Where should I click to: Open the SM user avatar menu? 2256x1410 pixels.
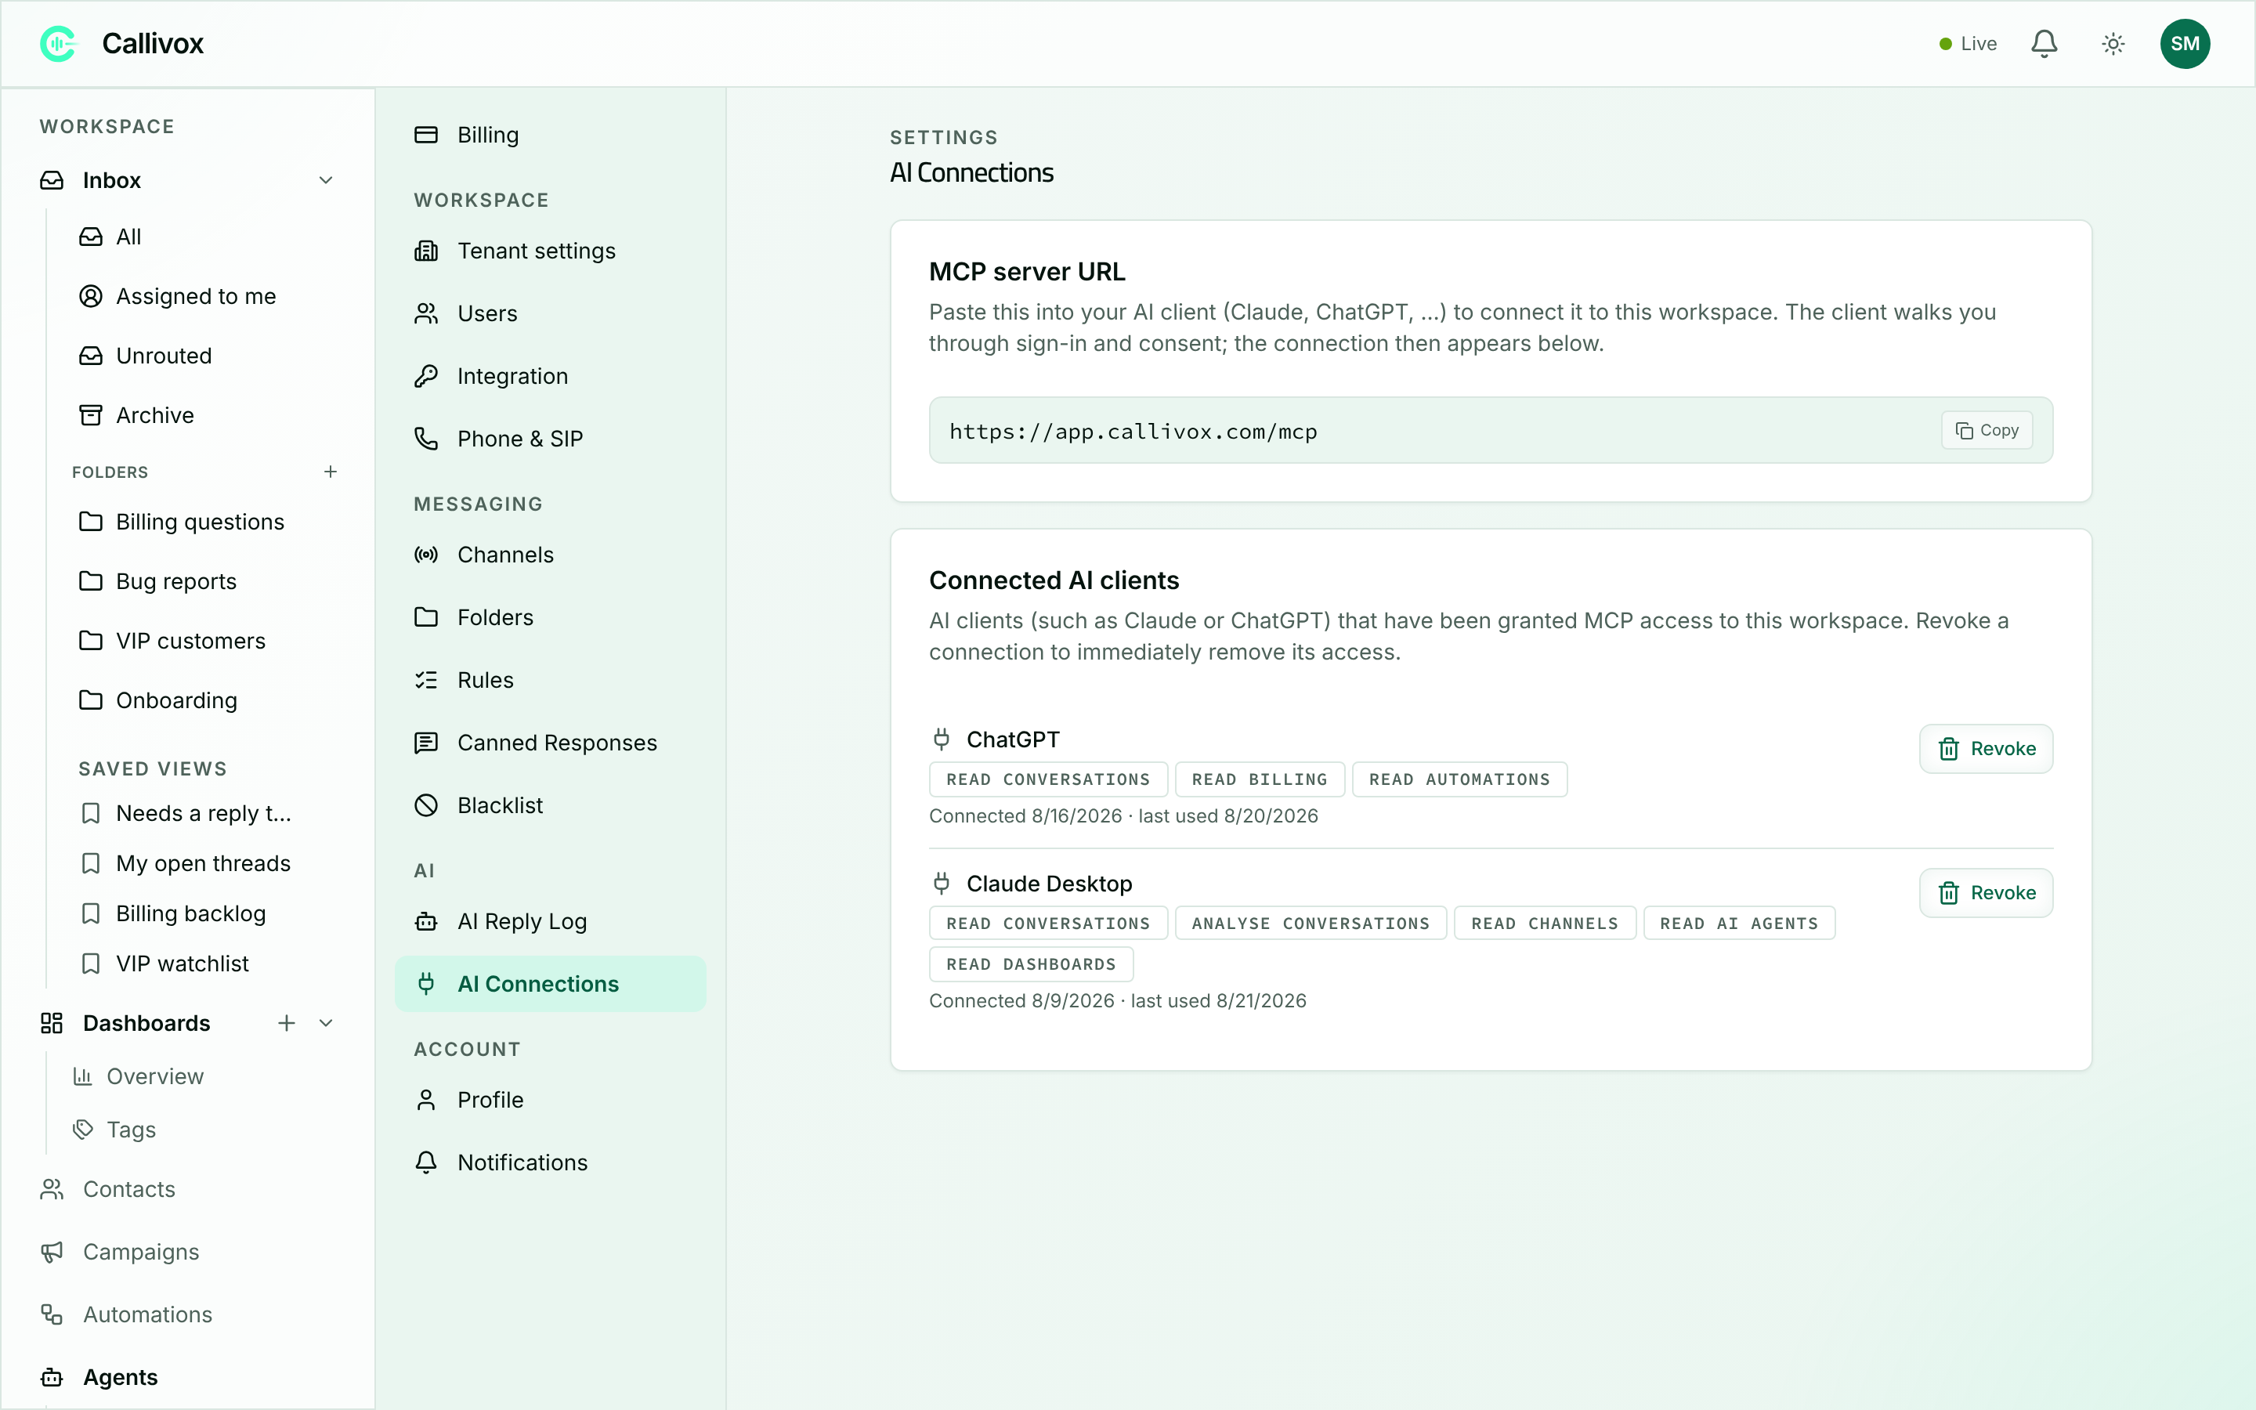coord(2184,44)
